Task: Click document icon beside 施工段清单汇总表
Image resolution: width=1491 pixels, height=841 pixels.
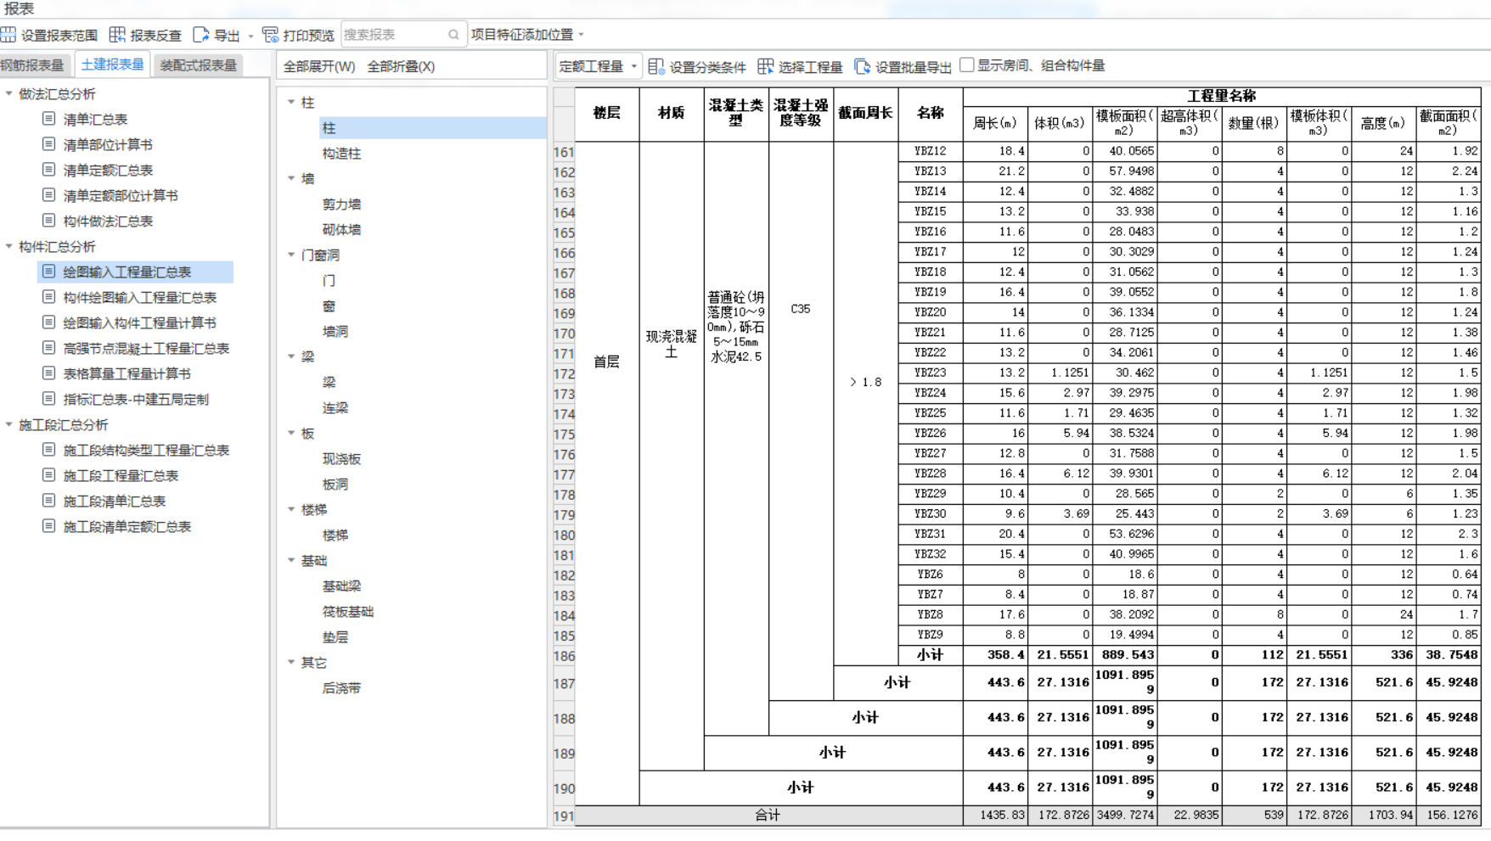Action: 48,501
